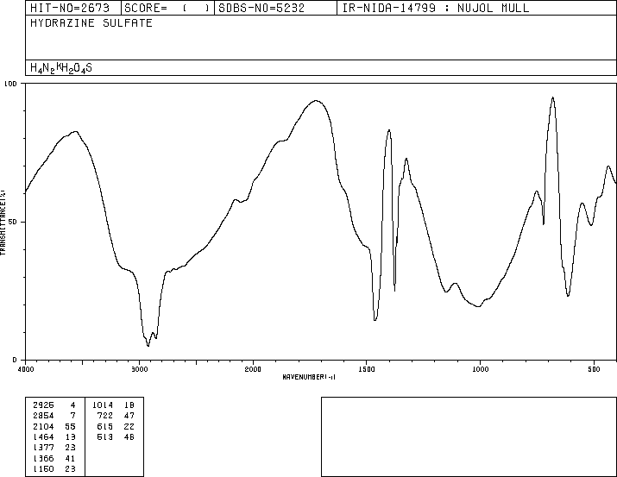This screenshot has width=617, height=477.
Task: Select peak value 1464 in the table
Action: (x=43, y=436)
